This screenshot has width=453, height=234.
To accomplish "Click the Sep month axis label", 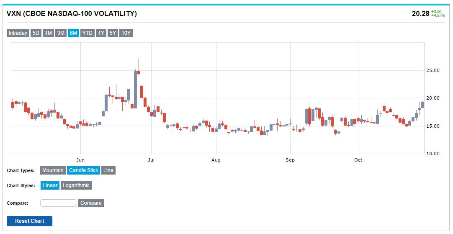I will point(290,160).
